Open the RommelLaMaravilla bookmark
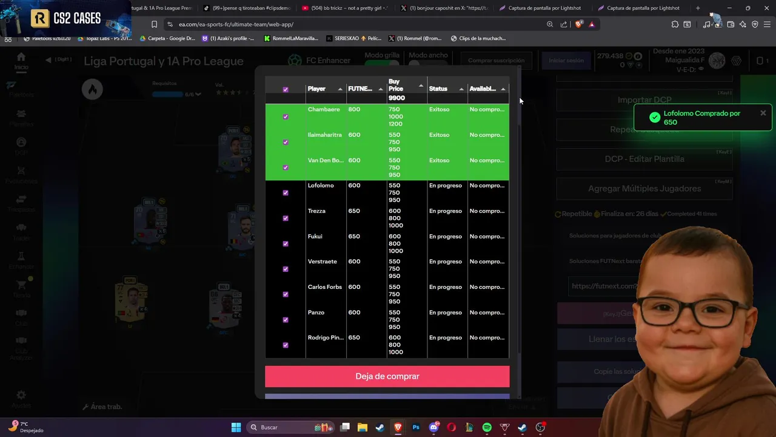This screenshot has height=437, width=776. [x=292, y=38]
